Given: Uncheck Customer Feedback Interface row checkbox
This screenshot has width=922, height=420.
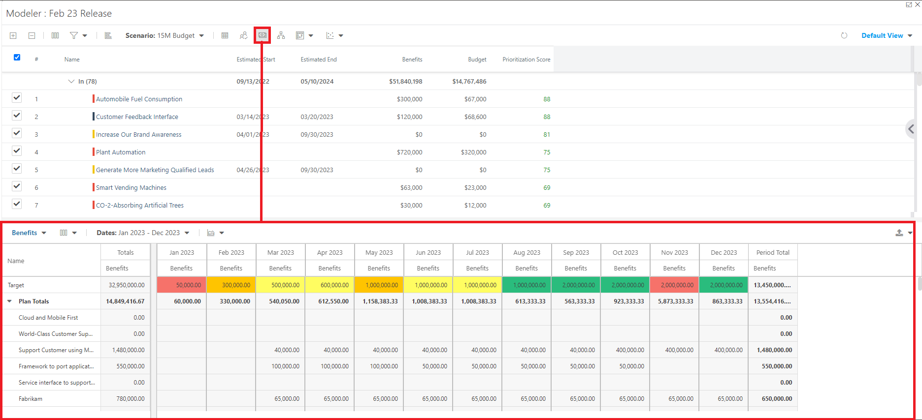Looking at the screenshot, I should point(17,115).
